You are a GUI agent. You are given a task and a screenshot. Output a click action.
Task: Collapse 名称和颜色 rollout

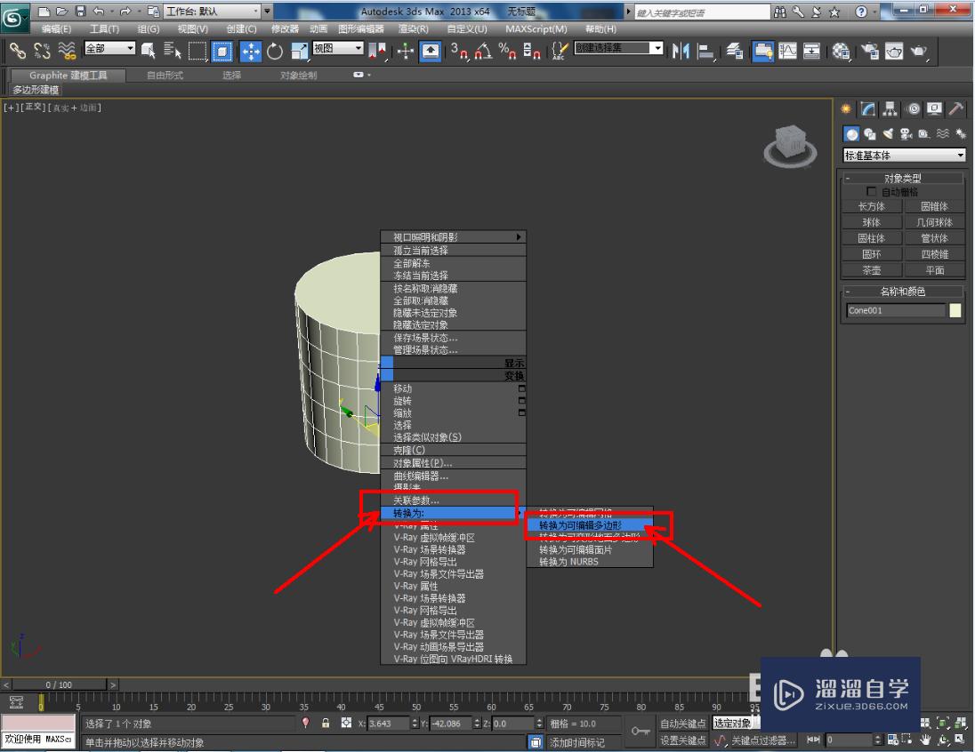coord(902,292)
